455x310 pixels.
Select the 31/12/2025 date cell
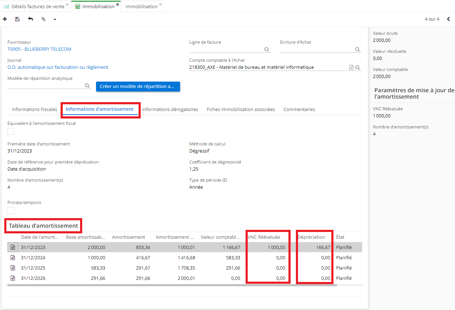33,268
